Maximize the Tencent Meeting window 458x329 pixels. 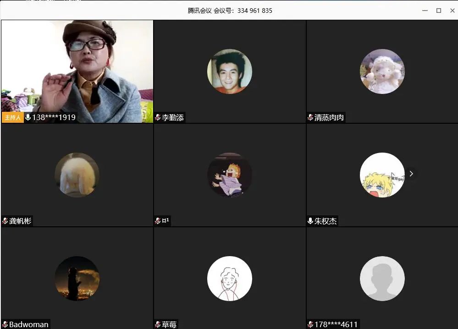tap(438, 10)
